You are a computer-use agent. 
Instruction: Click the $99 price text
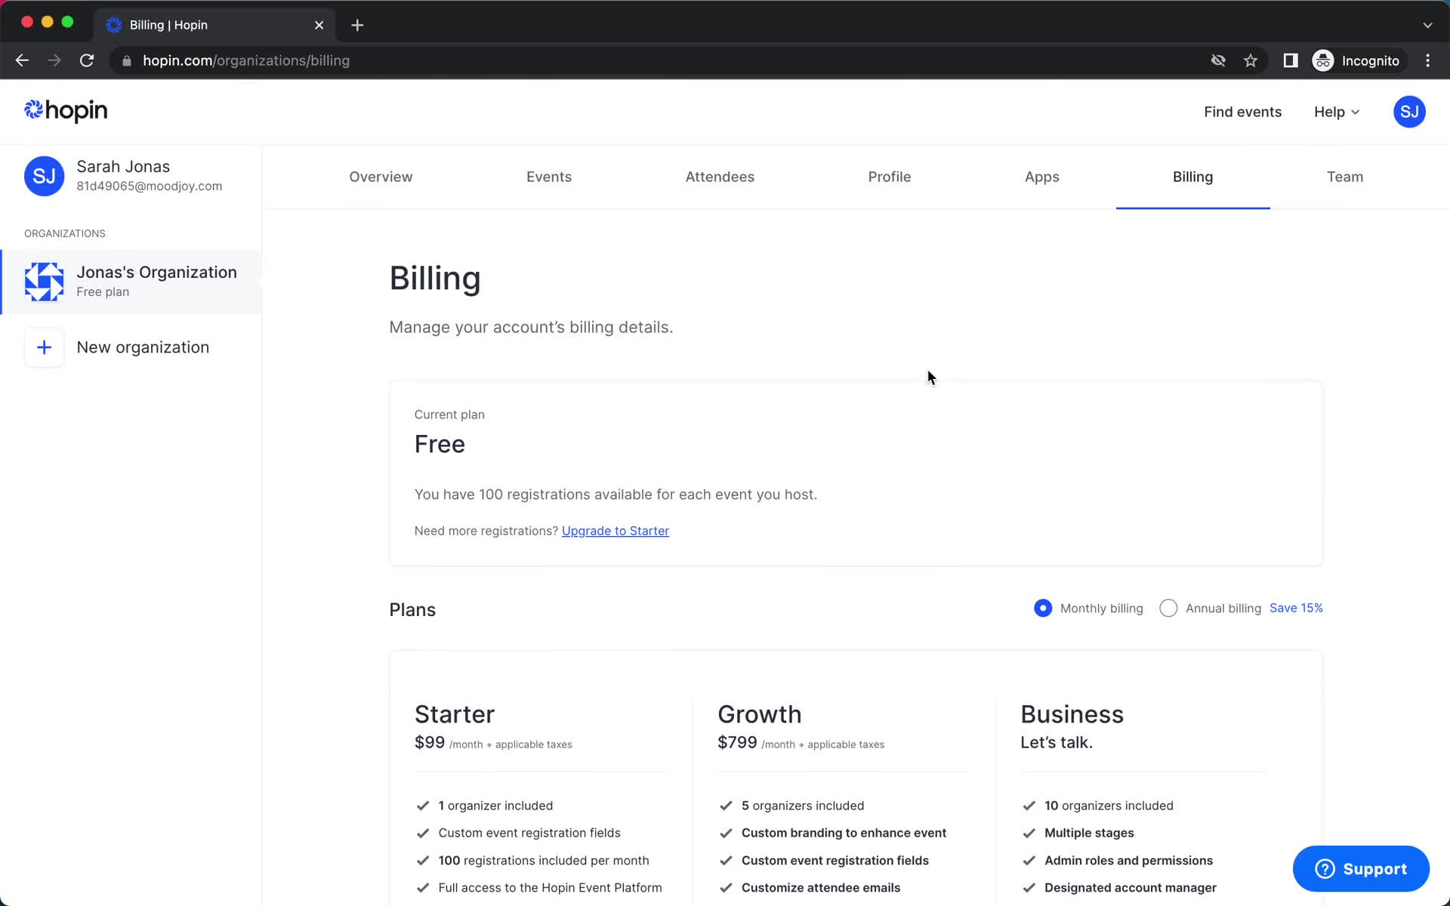click(430, 742)
